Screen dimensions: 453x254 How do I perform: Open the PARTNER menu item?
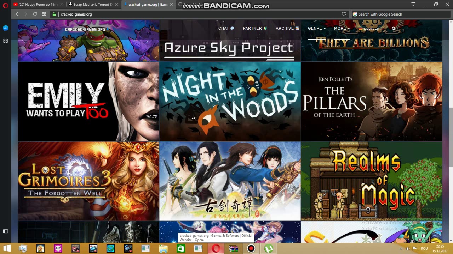[x=255, y=28]
